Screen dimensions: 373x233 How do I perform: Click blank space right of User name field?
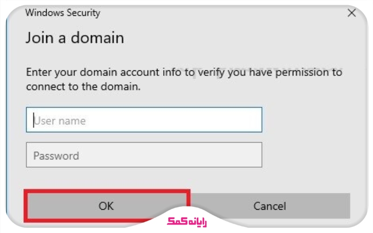[308, 120]
